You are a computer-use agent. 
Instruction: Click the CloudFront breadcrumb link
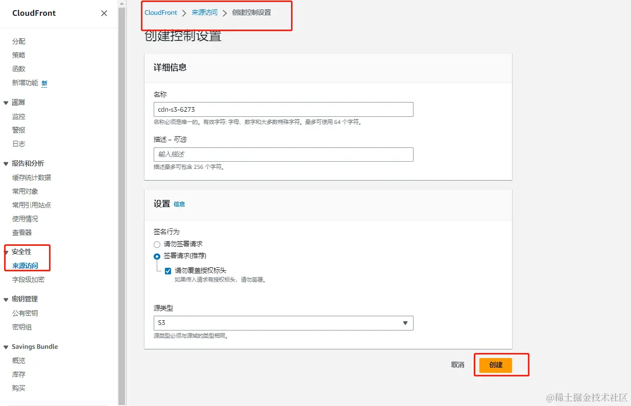click(161, 13)
